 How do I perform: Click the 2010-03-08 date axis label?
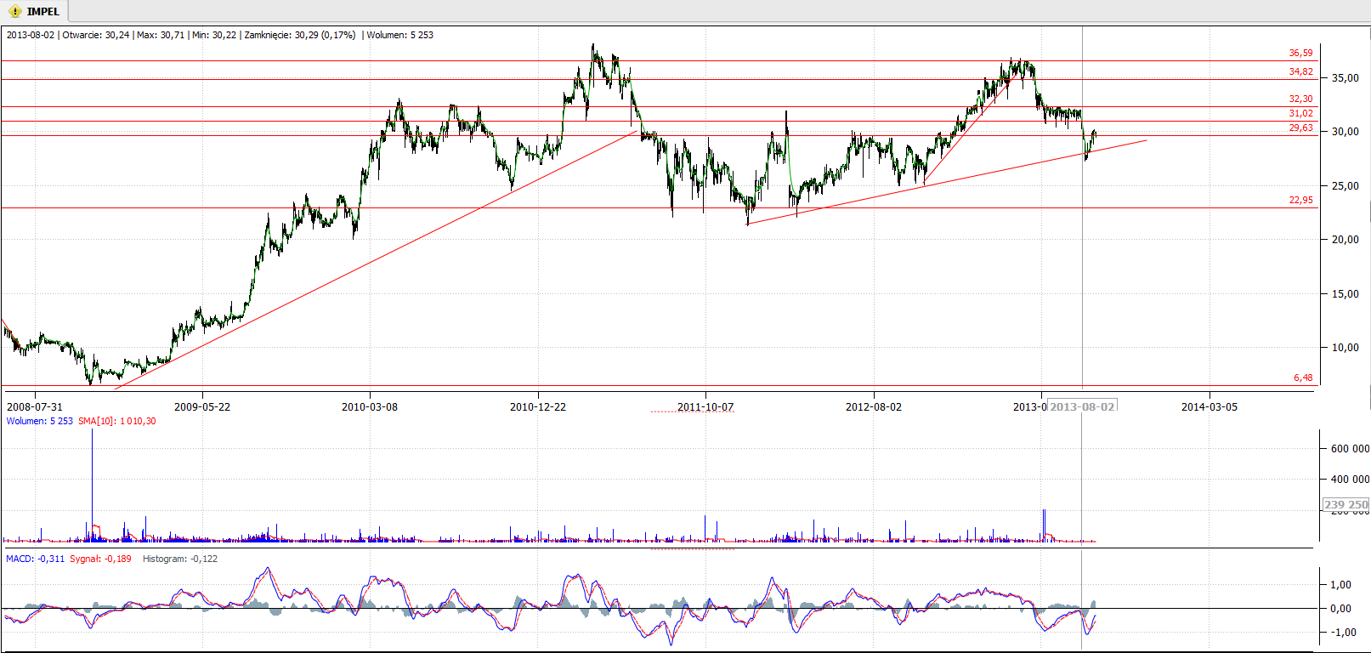[370, 406]
